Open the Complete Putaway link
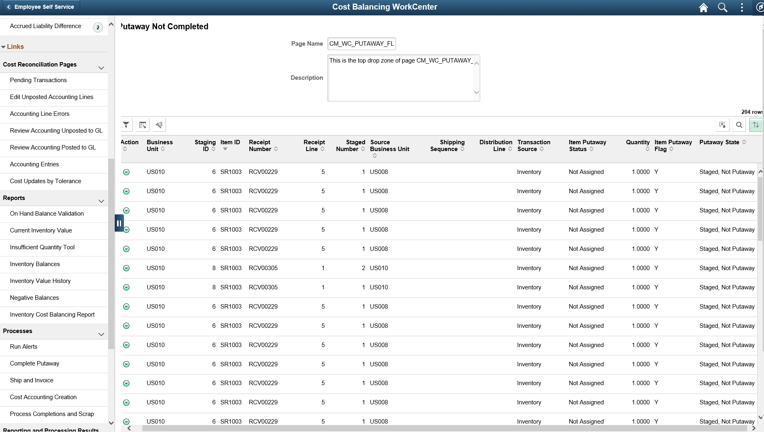The width and height of the screenshot is (764, 432). click(34, 363)
